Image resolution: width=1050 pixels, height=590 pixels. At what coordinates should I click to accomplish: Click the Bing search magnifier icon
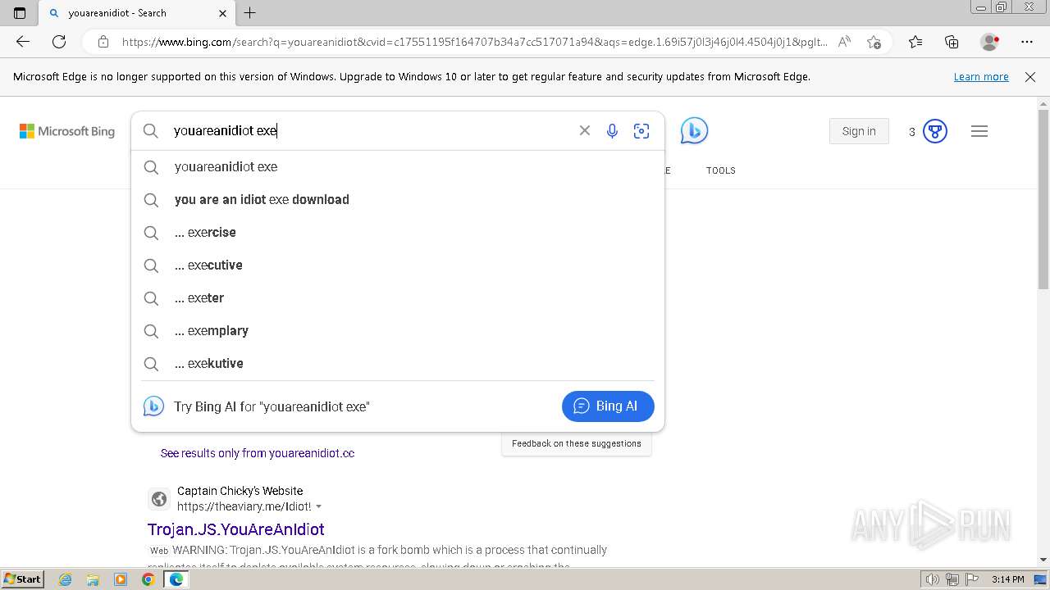[150, 131]
